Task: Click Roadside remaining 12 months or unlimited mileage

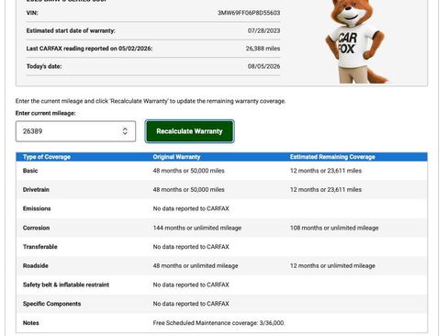Action: click(332, 266)
